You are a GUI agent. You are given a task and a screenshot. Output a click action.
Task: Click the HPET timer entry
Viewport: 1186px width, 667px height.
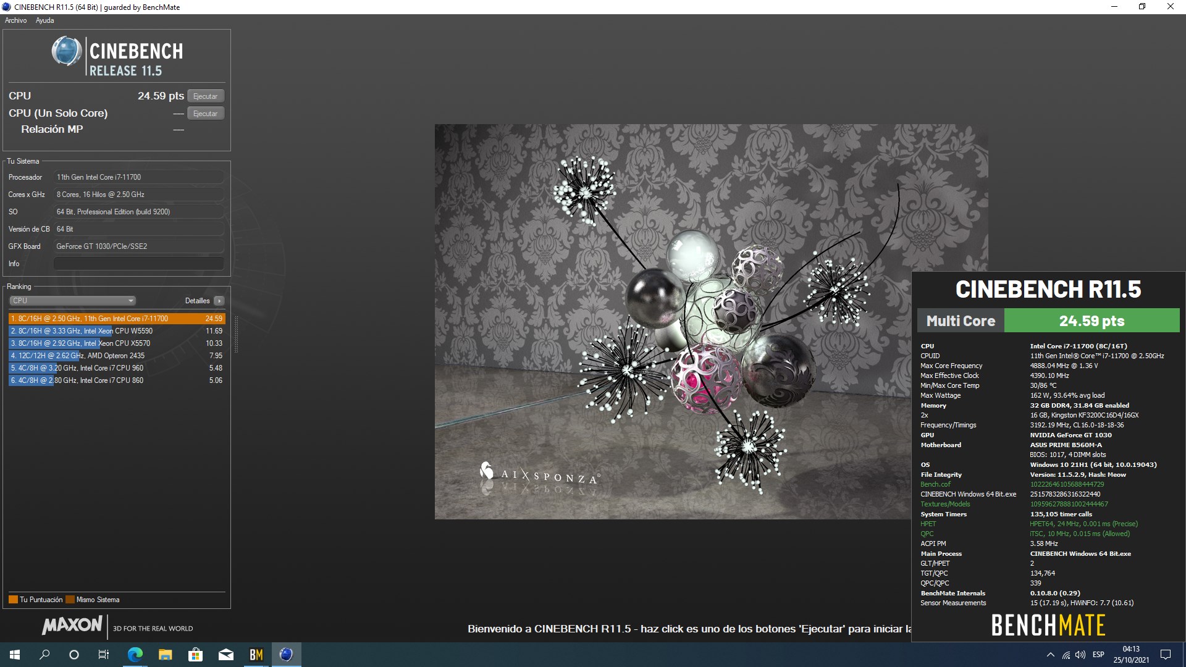928,524
